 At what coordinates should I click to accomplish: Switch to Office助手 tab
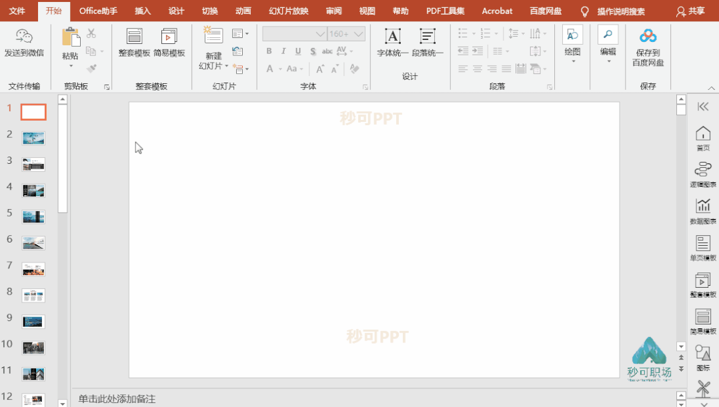(x=98, y=11)
